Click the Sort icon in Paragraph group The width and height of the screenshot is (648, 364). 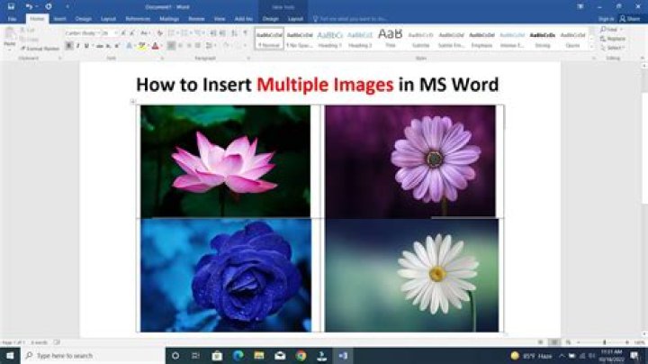point(234,33)
